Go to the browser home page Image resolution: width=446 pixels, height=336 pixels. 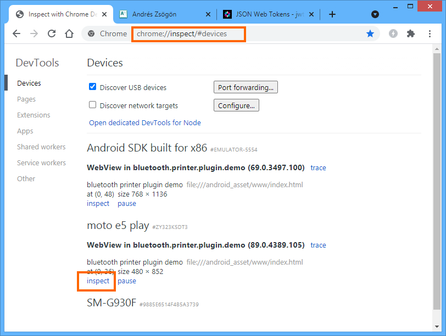click(69, 33)
